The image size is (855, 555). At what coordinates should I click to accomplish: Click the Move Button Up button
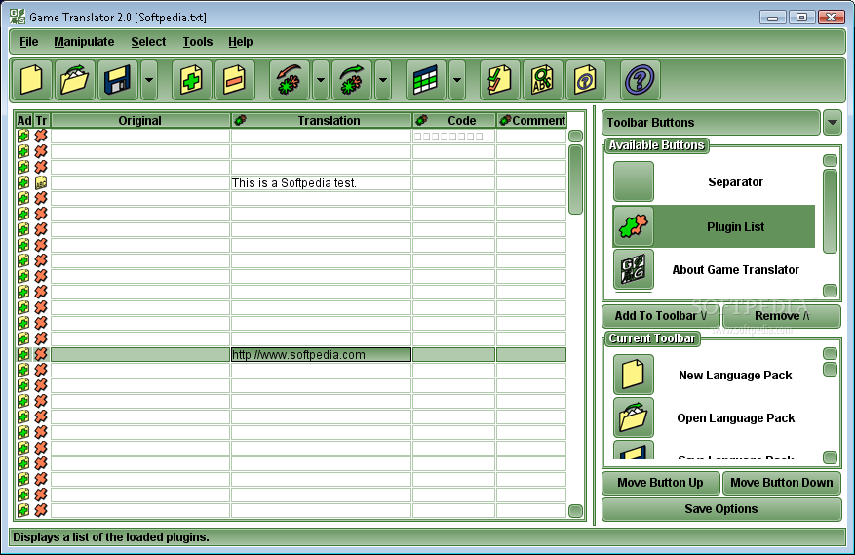click(x=660, y=483)
